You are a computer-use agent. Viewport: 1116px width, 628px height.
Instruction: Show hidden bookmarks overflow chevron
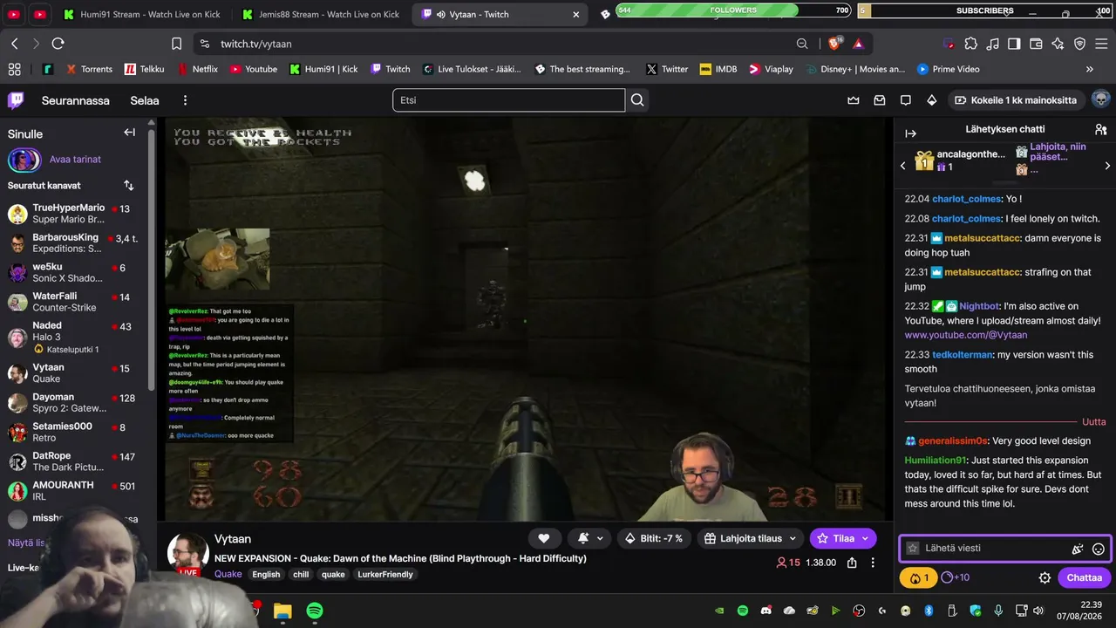1089,69
